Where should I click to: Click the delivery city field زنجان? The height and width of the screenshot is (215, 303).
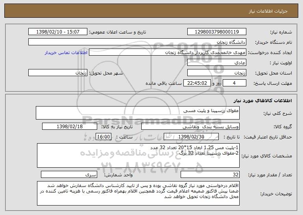(58, 73)
